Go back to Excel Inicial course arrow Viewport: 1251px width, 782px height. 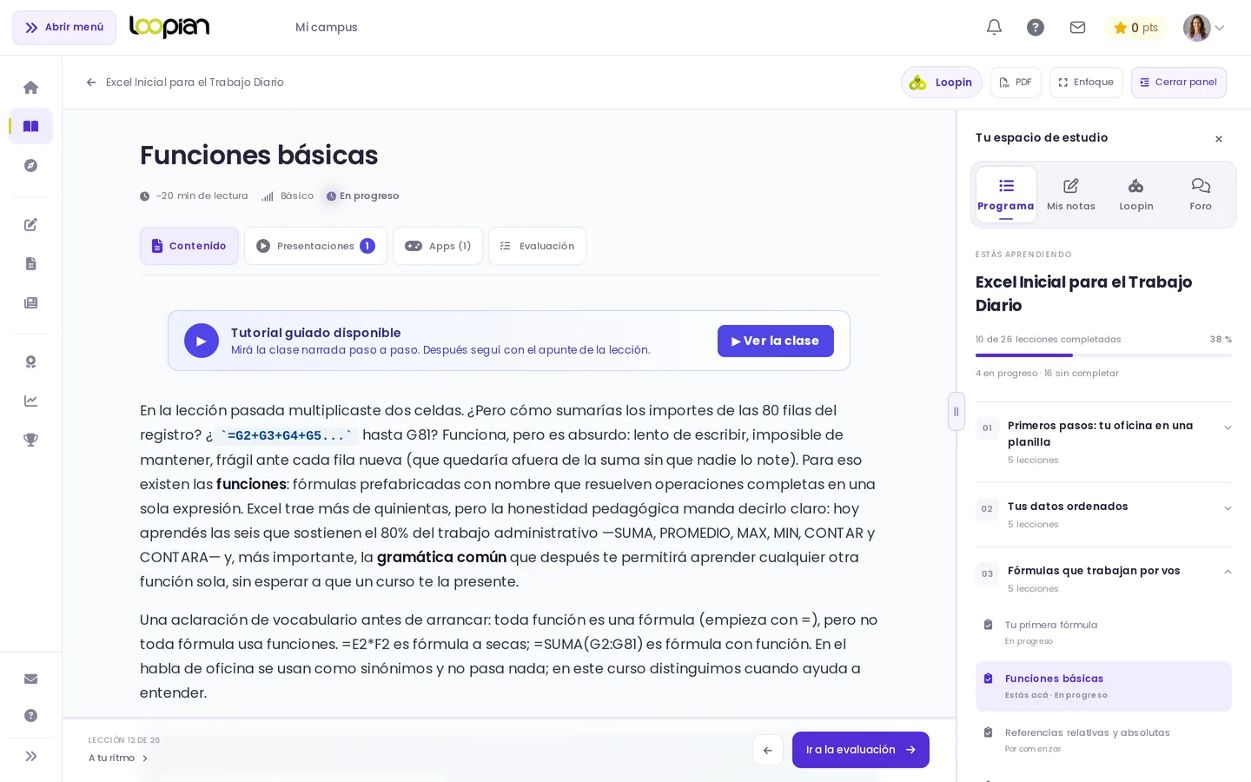tap(91, 83)
